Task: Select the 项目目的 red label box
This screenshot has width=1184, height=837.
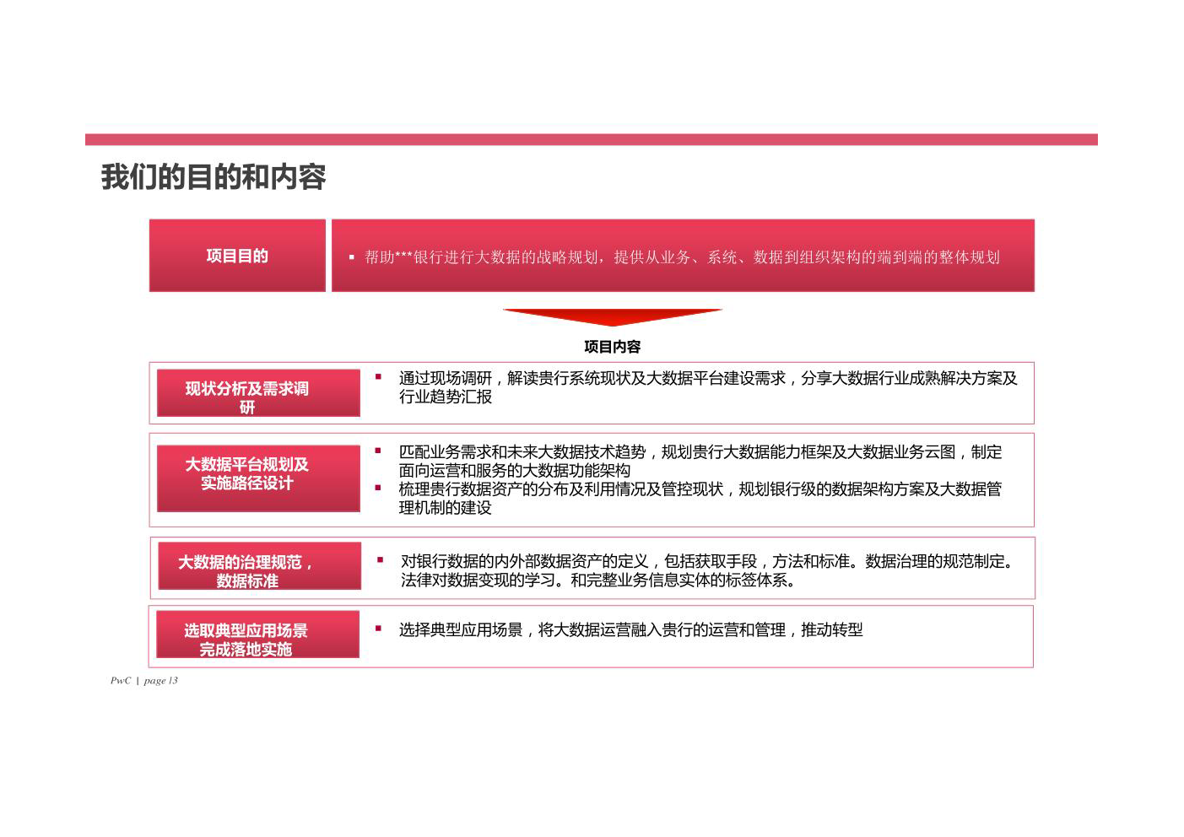Action: (237, 256)
